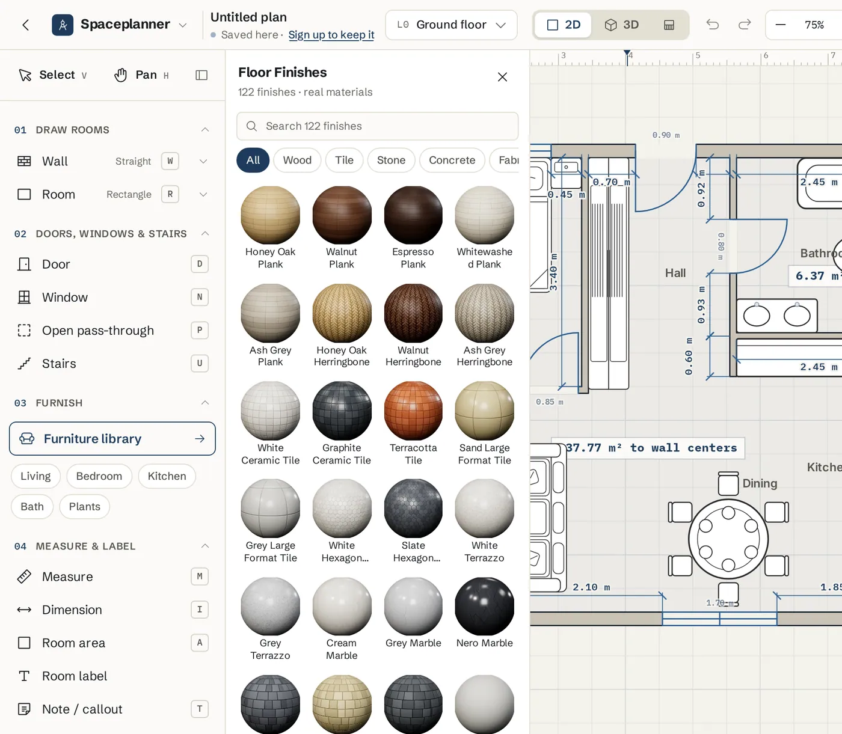Image resolution: width=842 pixels, height=734 pixels.
Task: Pick the Door tool
Action: (x=112, y=264)
